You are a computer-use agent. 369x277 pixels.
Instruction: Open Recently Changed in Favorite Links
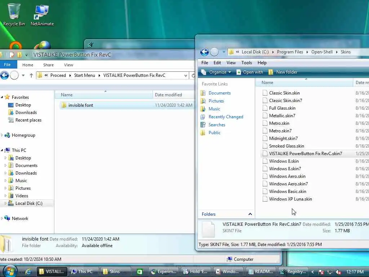click(226, 117)
